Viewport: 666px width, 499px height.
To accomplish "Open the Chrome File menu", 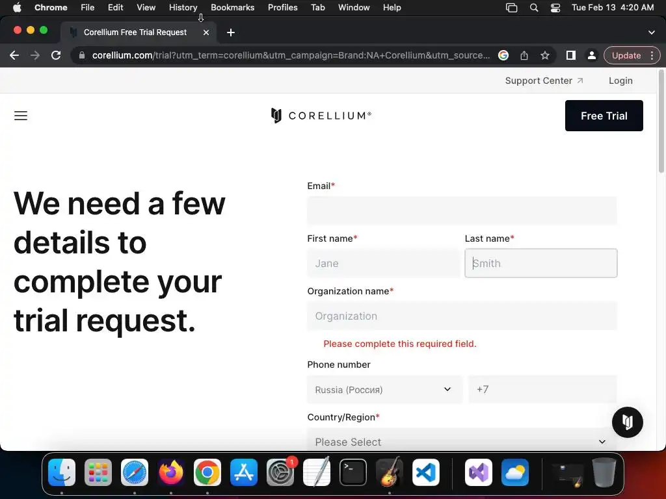I will tap(88, 7).
